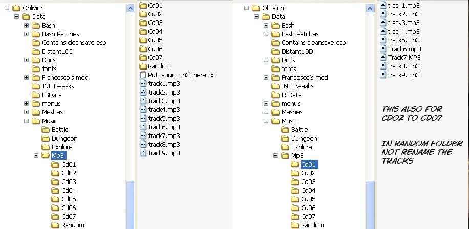Click the left tree scrollbar thumb

click(131, 205)
